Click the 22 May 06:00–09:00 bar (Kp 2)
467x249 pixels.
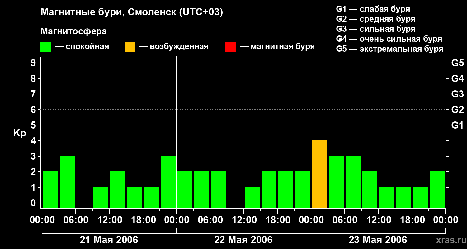pyautogui.click(x=219, y=190)
